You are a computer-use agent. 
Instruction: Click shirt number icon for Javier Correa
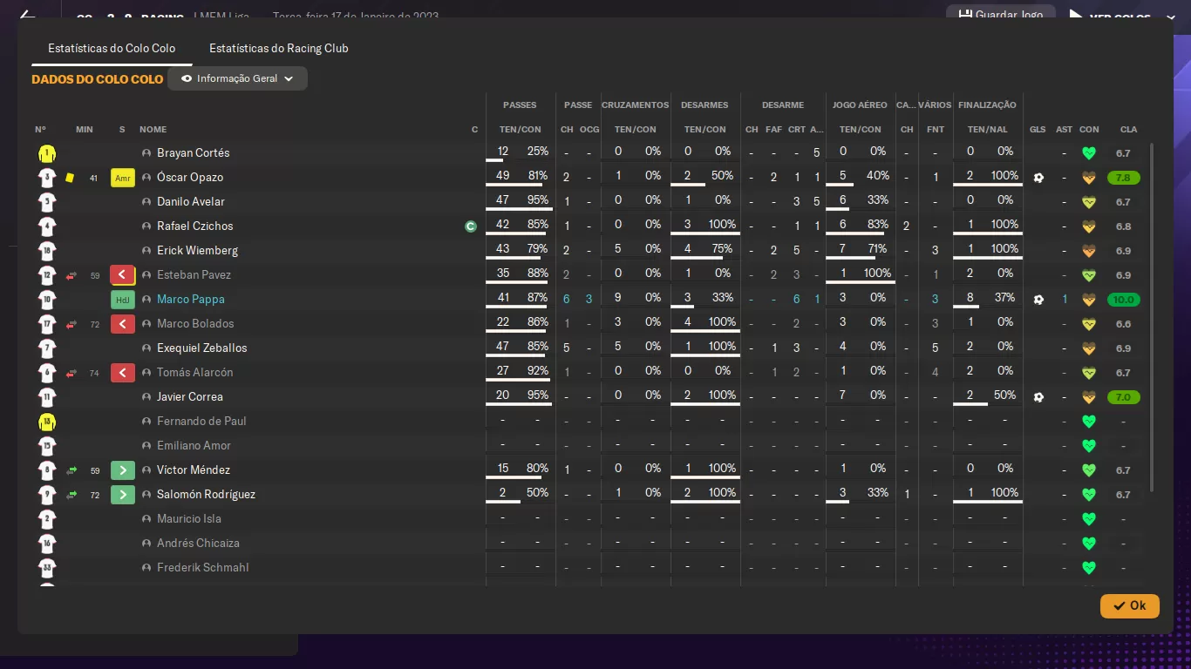point(47,397)
